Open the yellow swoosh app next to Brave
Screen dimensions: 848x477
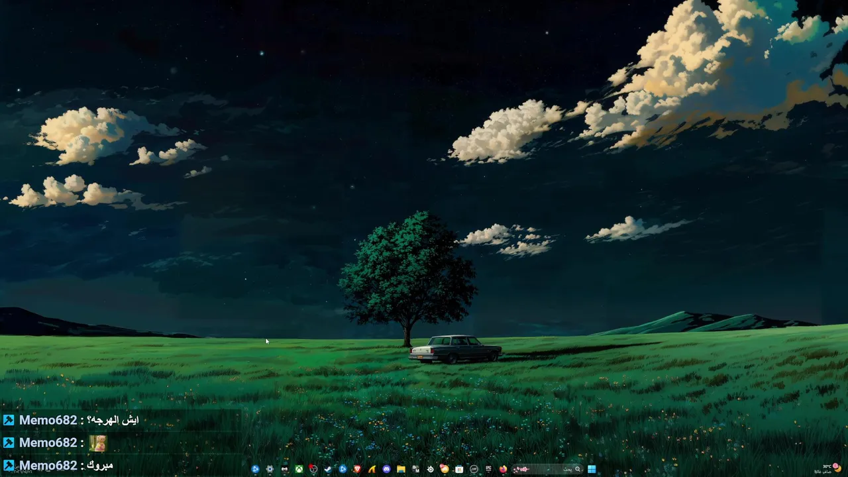372,469
